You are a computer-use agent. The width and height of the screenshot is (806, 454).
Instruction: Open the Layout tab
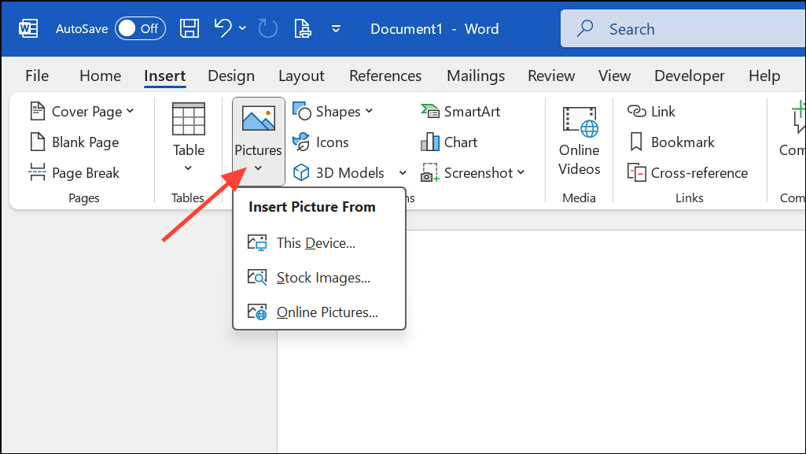point(301,76)
